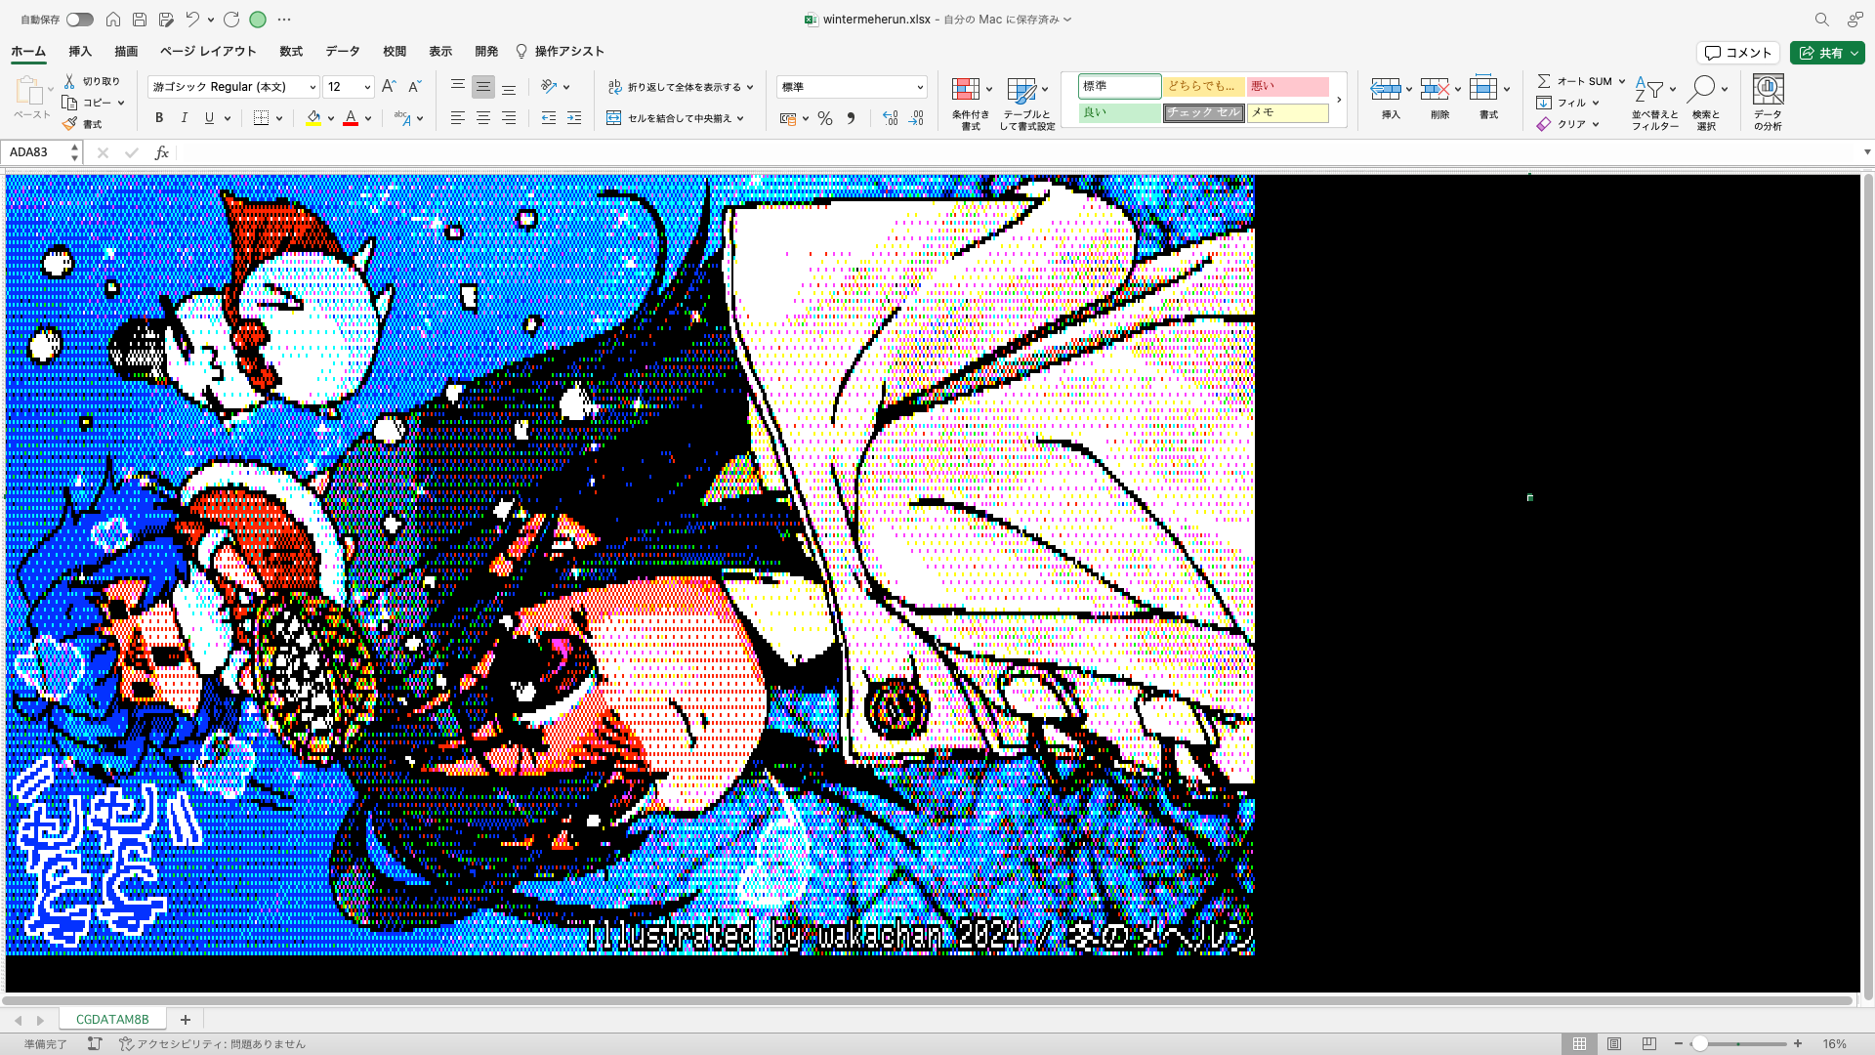
Task: Select the 悪い cell style
Action: coord(1287,86)
